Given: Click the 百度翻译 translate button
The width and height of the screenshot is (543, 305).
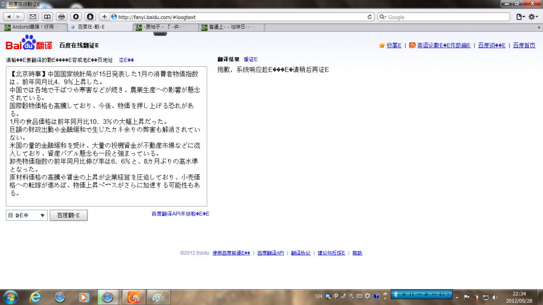Looking at the screenshot, I should (x=68, y=215).
